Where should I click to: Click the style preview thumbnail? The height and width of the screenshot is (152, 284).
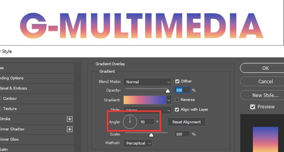[x=265, y=139]
